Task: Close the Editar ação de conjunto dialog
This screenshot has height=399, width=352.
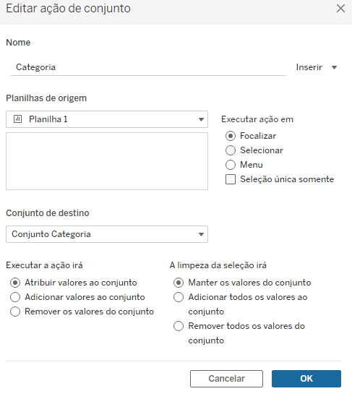Action: point(340,9)
